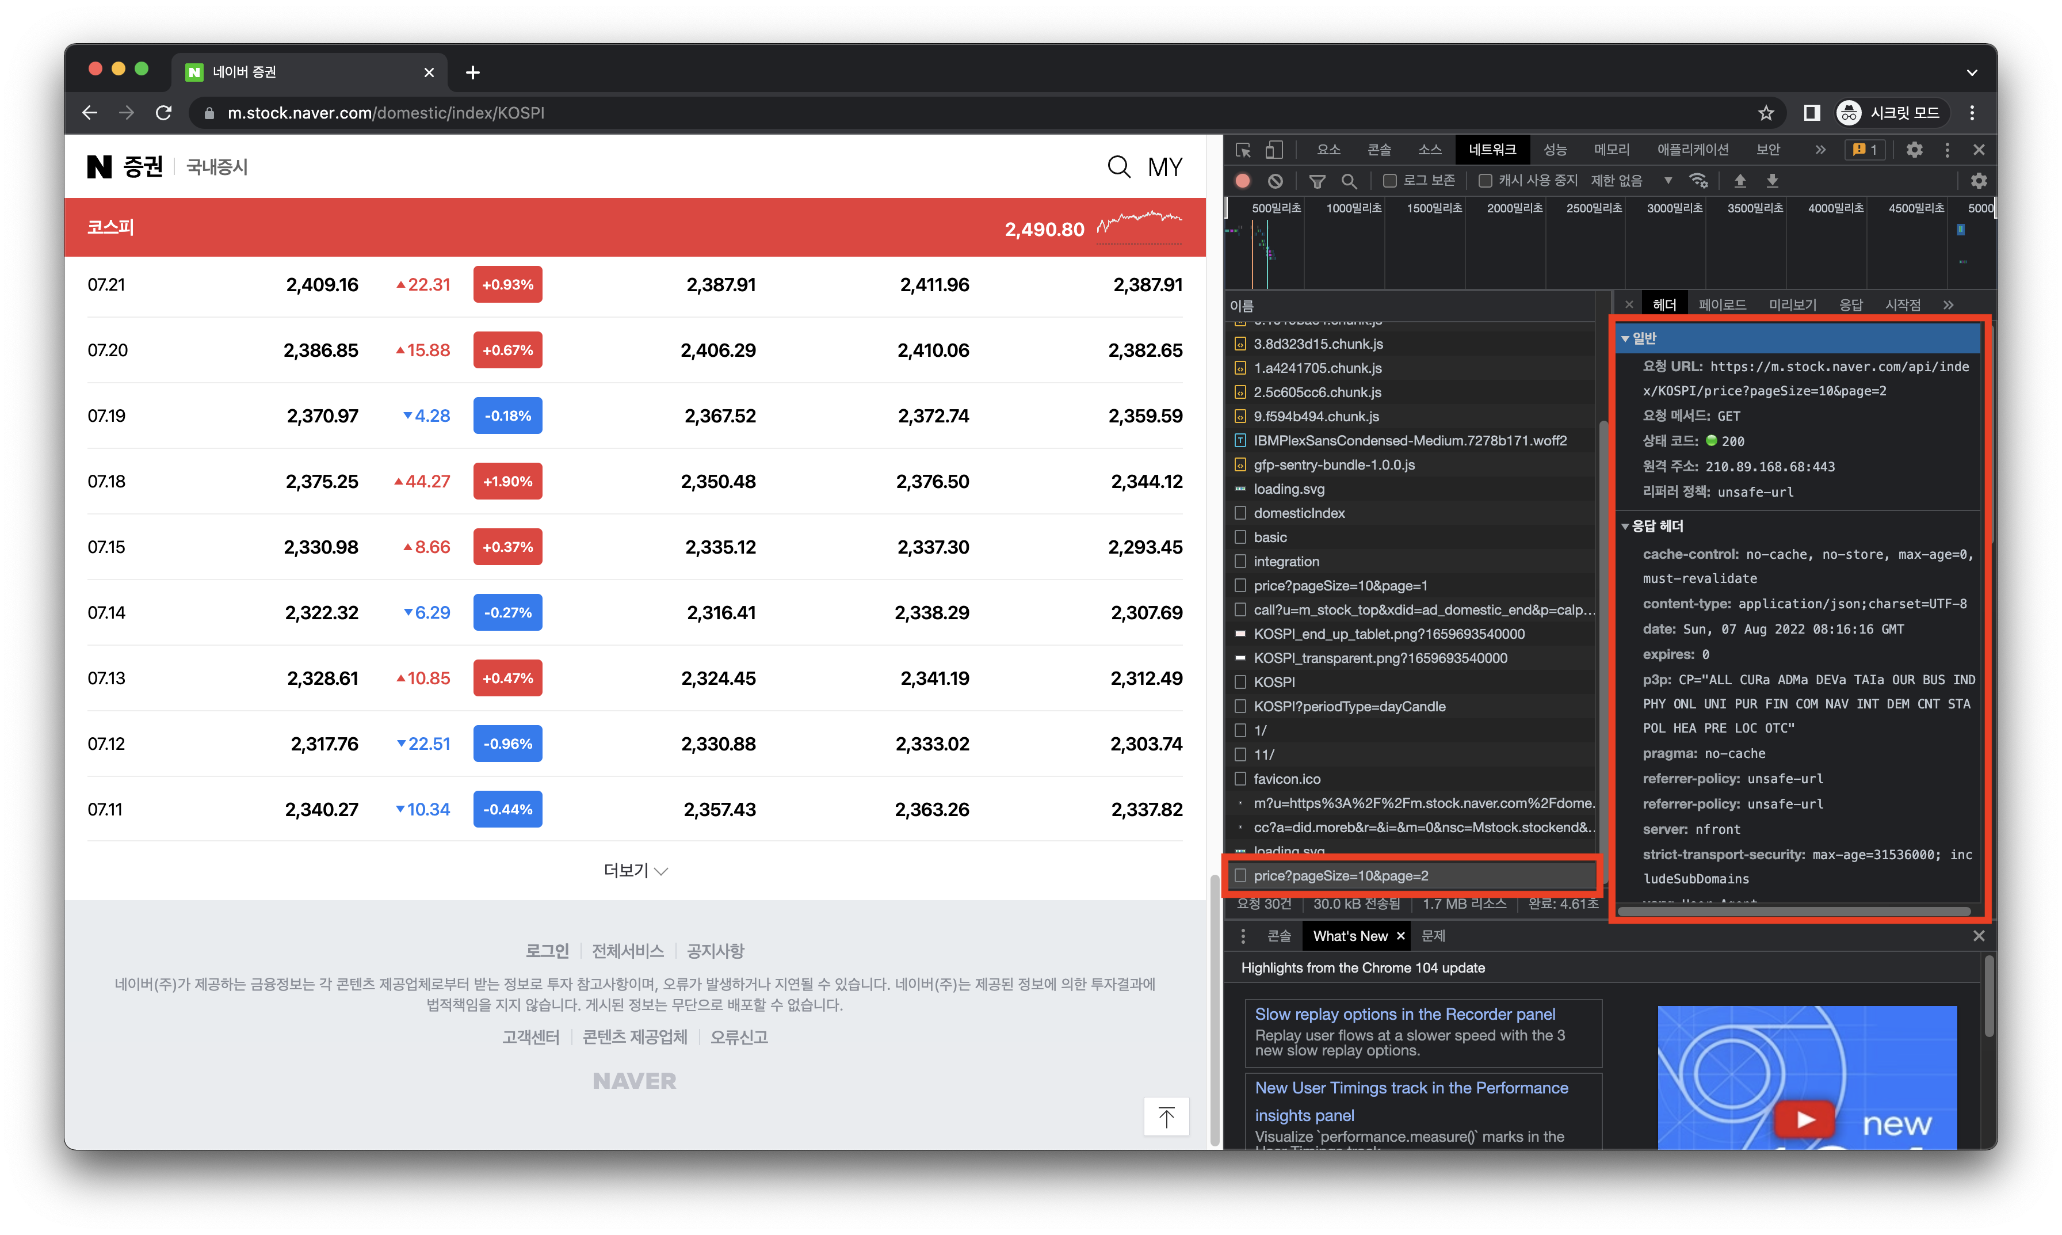
Task: Click the DevTools inspect element picker icon
Action: pos(1243,150)
